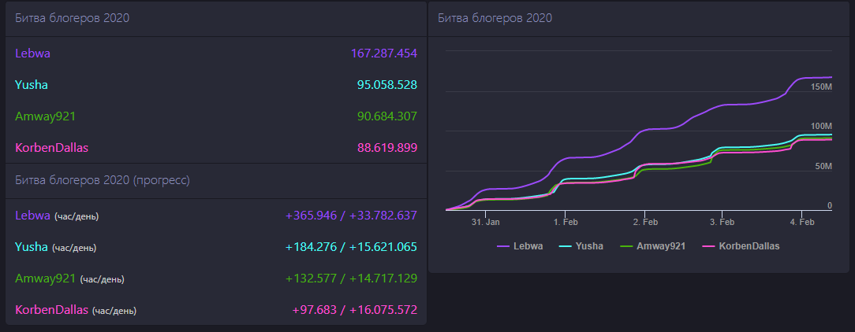Select KorbenDallas total value 88.619.899

[x=387, y=147]
